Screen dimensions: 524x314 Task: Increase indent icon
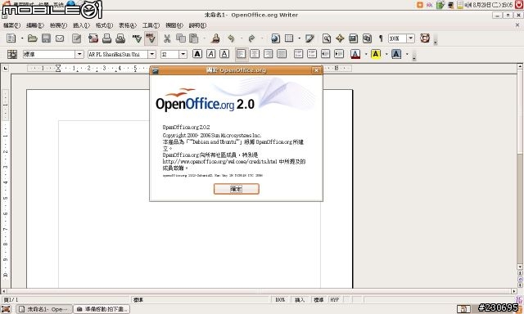pos(339,54)
